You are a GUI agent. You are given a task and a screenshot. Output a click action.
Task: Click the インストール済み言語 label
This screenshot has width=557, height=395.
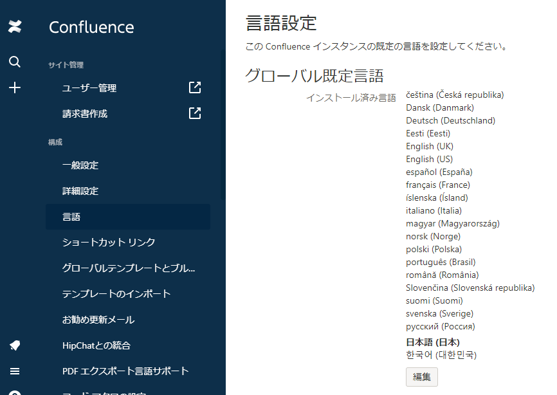click(351, 98)
